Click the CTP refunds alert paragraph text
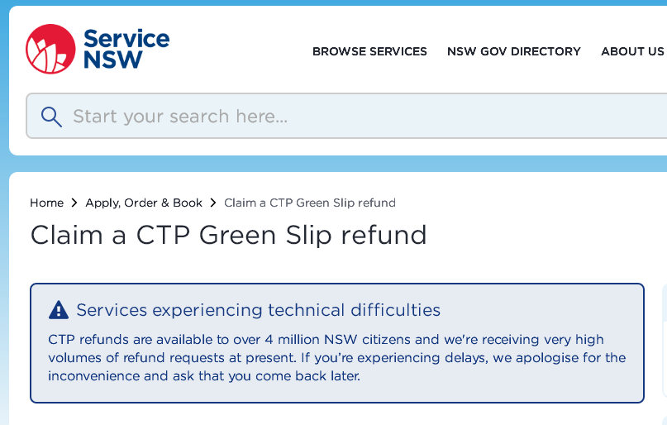Image resolution: width=667 pixels, height=425 pixels. tap(337, 358)
